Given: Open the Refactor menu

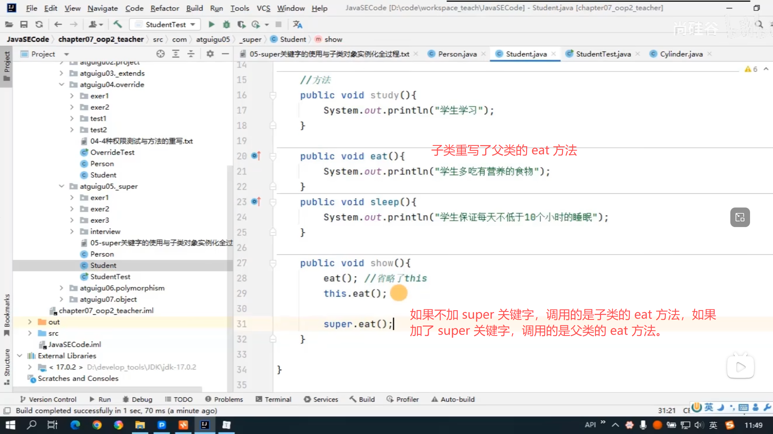Looking at the screenshot, I should pos(164,8).
